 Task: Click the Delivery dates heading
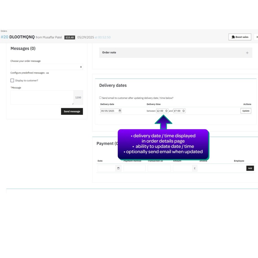[x=113, y=85]
